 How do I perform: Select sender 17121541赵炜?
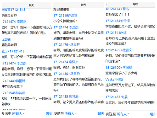(x=116, y=33)
